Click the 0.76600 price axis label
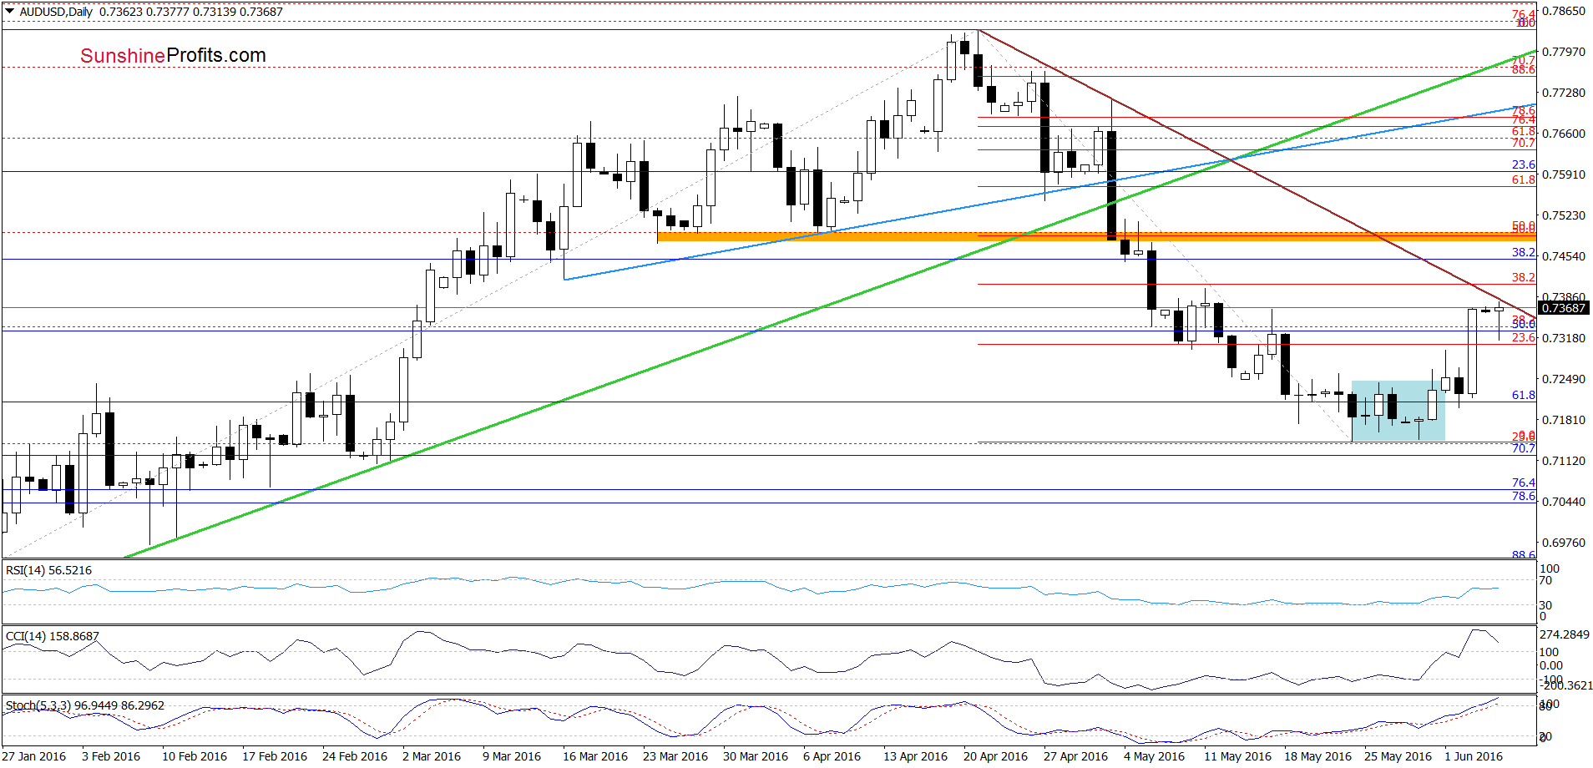The height and width of the screenshot is (768, 1593). pos(1563,134)
